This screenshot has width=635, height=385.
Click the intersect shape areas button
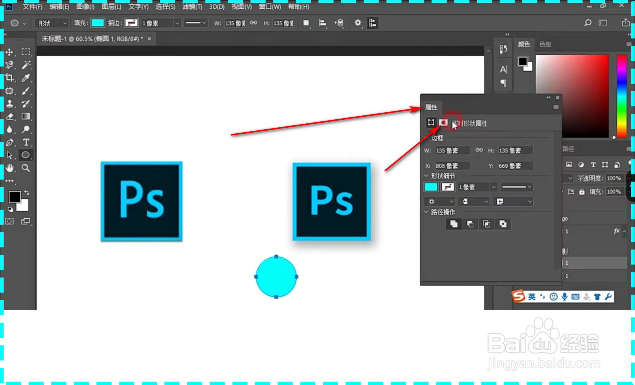tap(487, 224)
